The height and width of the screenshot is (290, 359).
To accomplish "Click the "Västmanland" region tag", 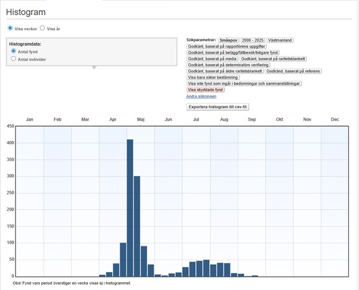I will pos(280,40).
